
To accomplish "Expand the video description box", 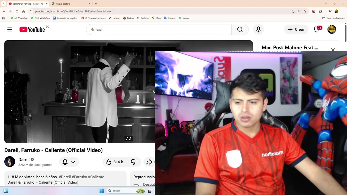I will tap(65, 179).
